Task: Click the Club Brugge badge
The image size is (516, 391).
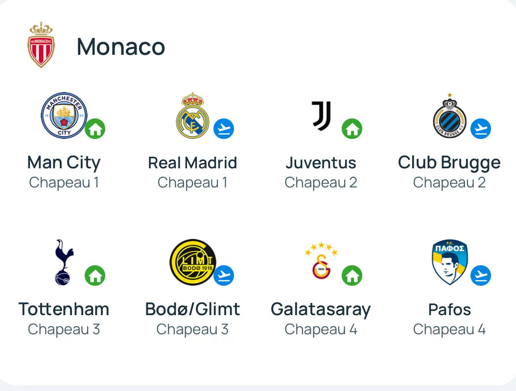Action: pos(449,115)
